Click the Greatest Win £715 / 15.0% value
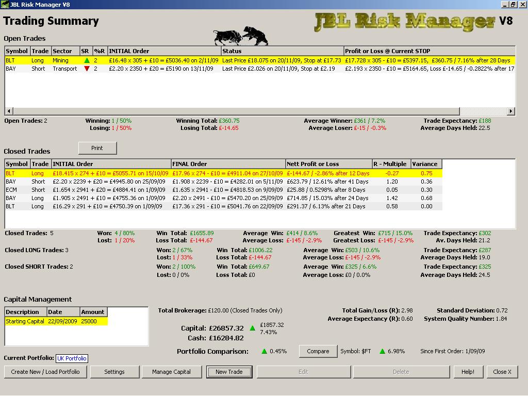 click(x=395, y=233)
